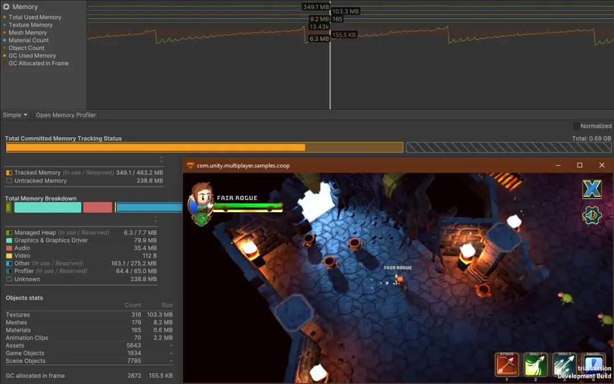Open the Simple view dropdown
This screenshot has width=614, height=384.
pos(14,114)
